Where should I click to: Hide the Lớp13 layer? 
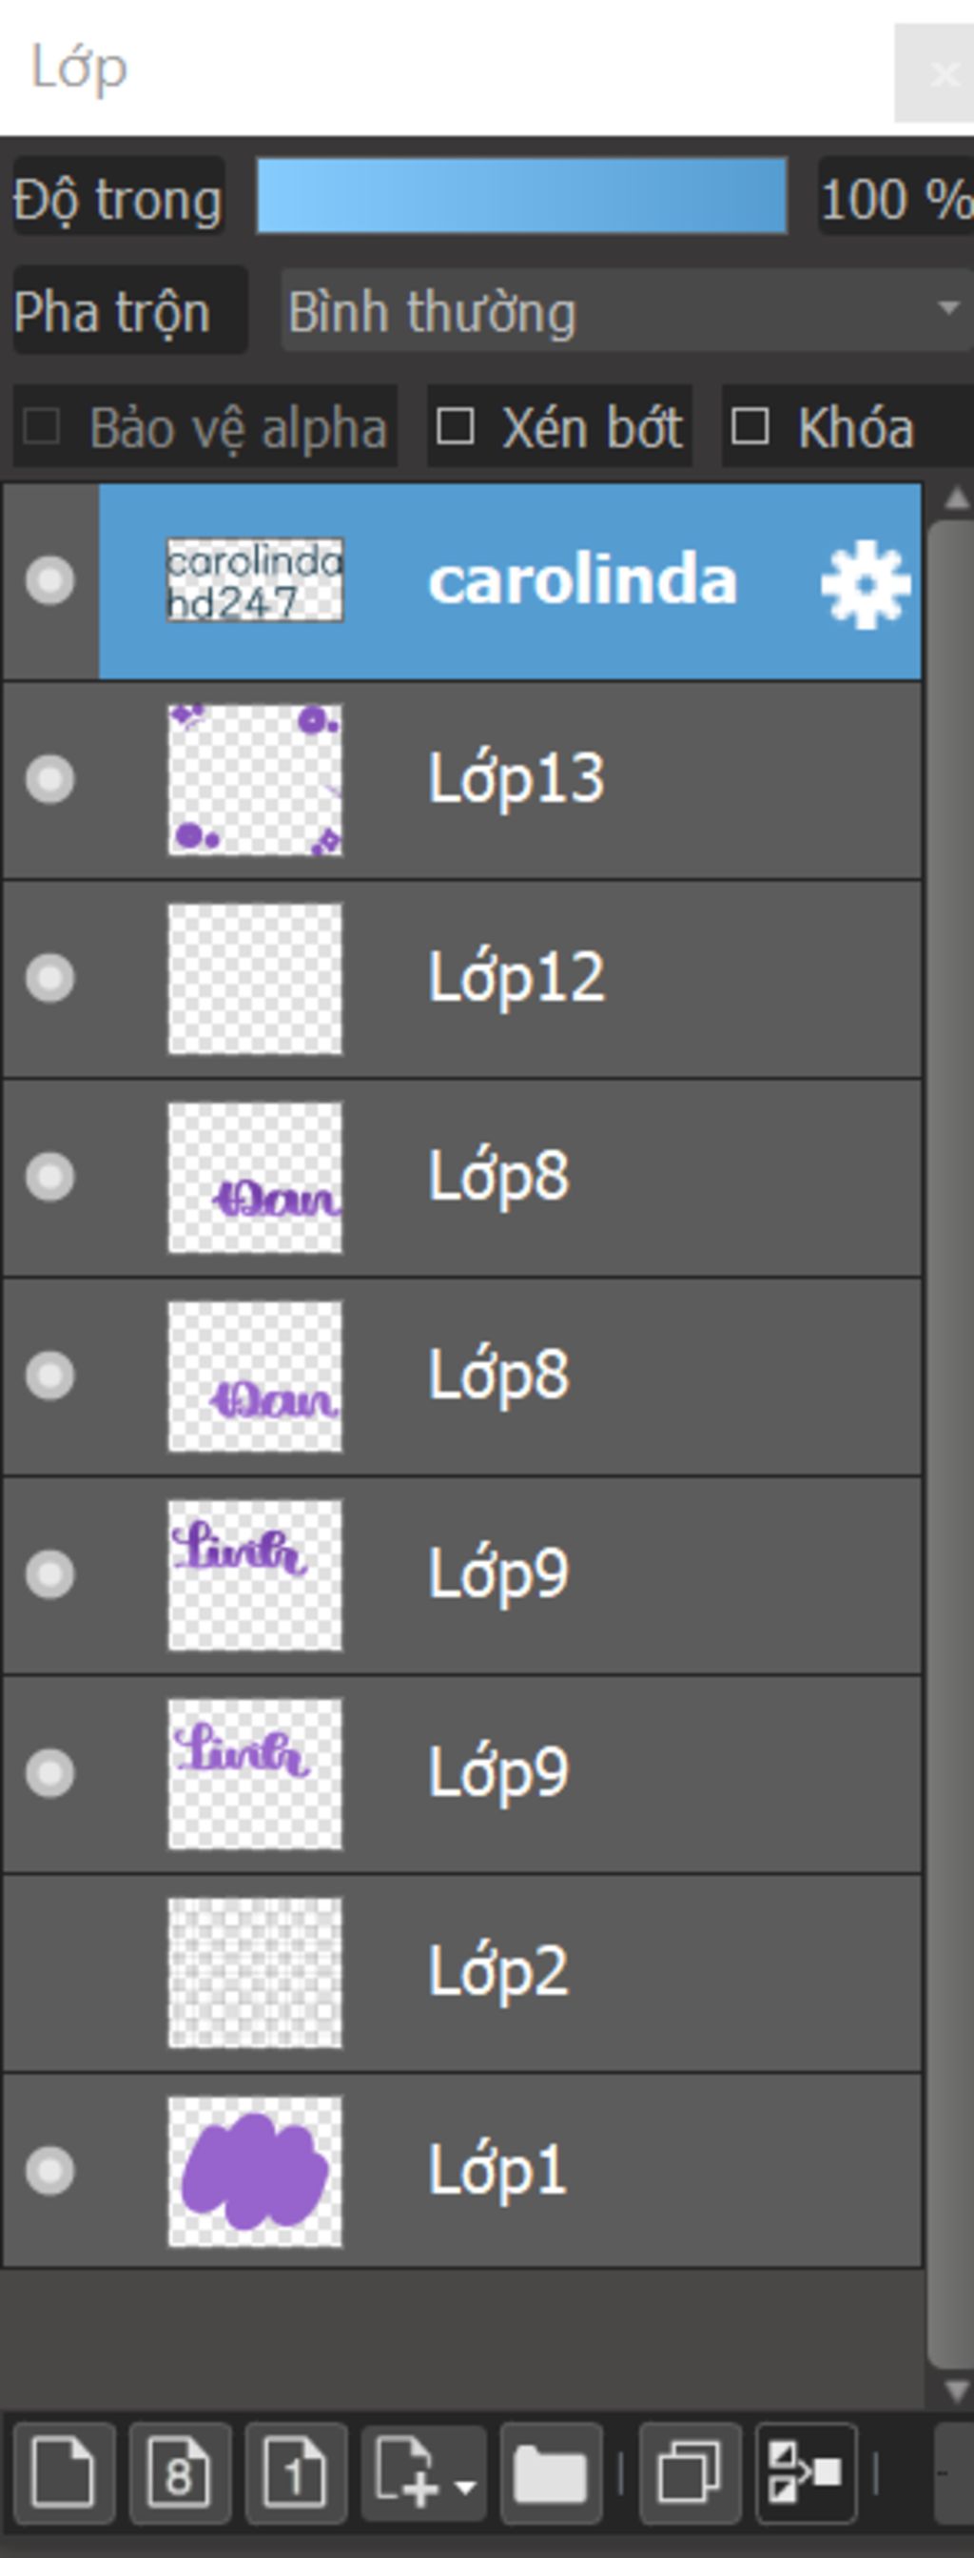tap(49, 779)
